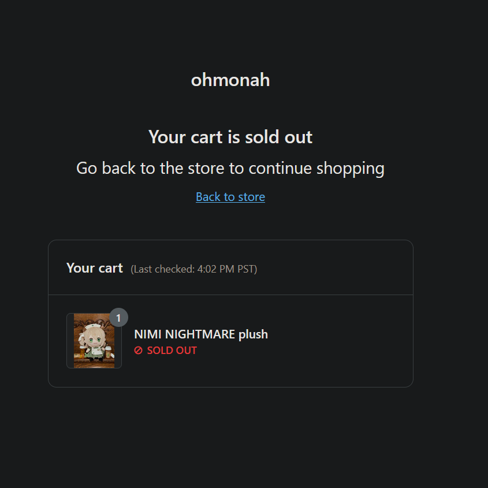Click the plush doll's face in product image
Screen dimensions: 488x488
pos(93,339)
